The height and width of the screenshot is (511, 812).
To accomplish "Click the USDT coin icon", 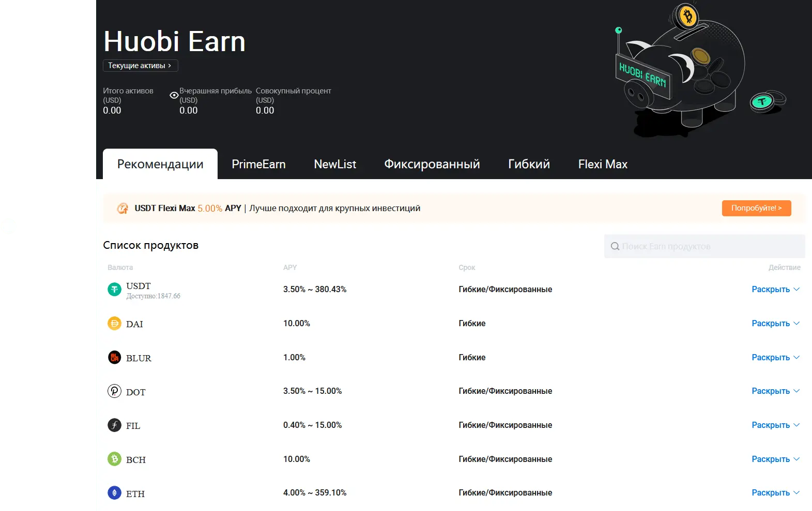I will pos(114,290).
